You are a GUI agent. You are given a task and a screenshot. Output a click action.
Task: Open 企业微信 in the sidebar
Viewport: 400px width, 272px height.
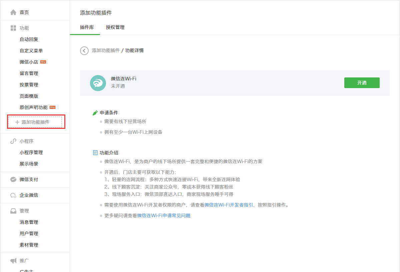29,195
